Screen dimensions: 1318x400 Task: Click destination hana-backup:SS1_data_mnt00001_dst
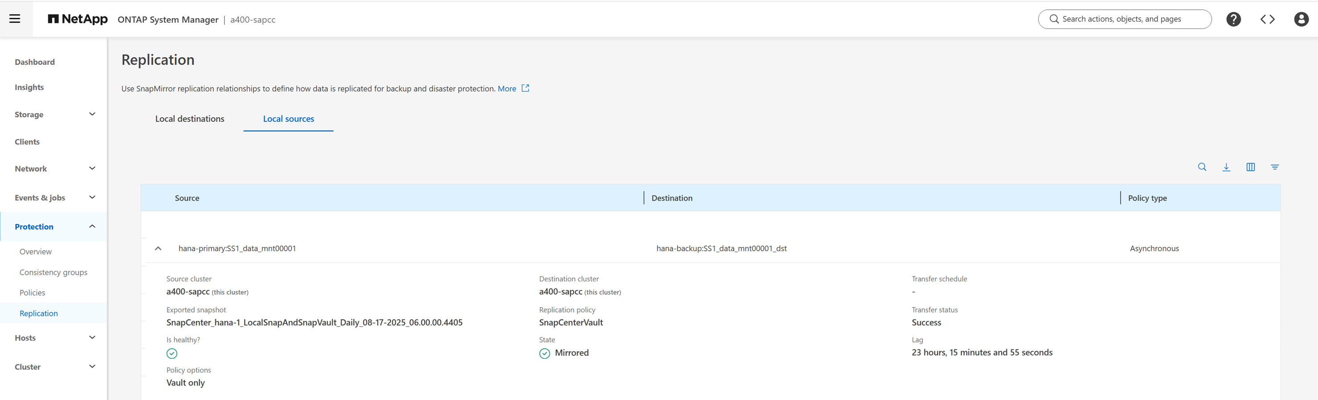[722, 248]
